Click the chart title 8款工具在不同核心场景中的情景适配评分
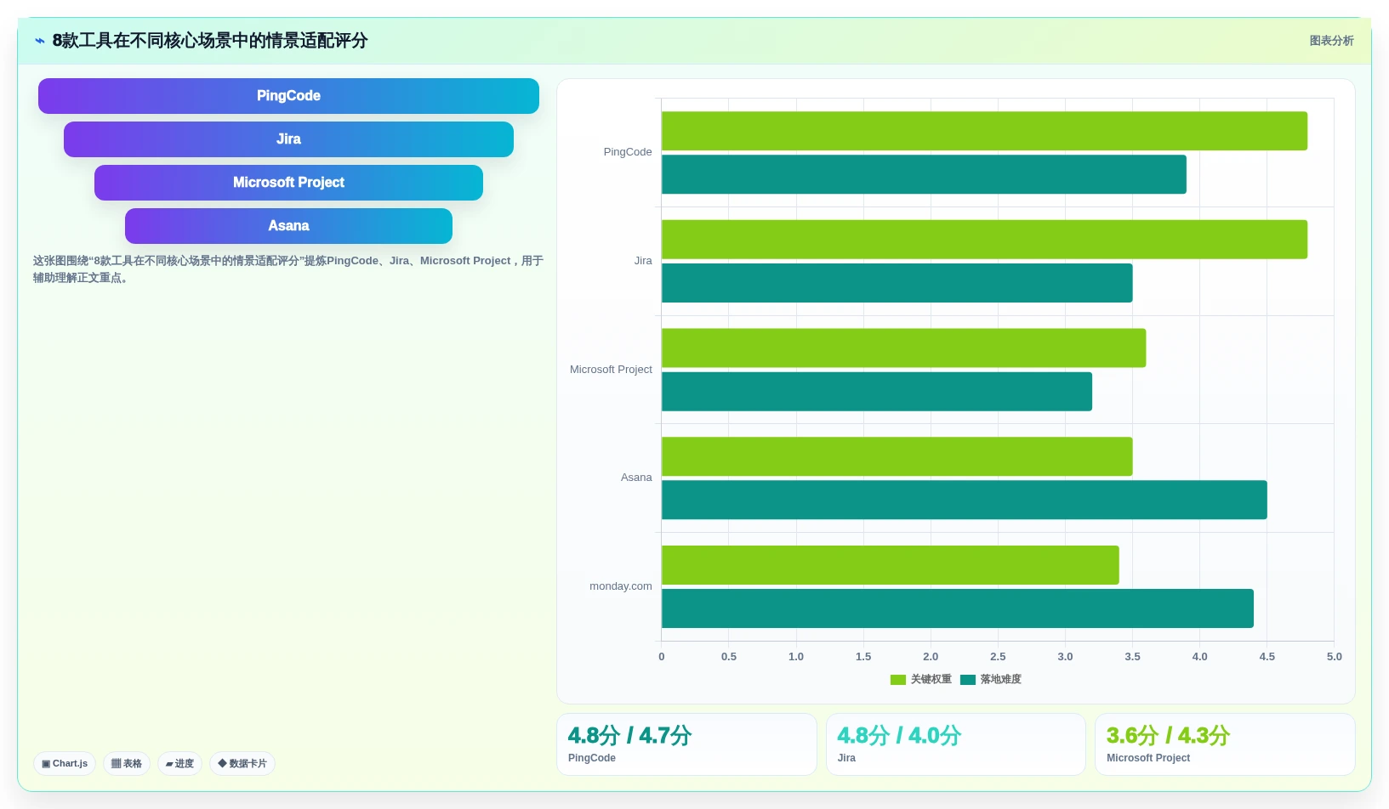Viewport: 1389px width, 809px height. [210, 41]
